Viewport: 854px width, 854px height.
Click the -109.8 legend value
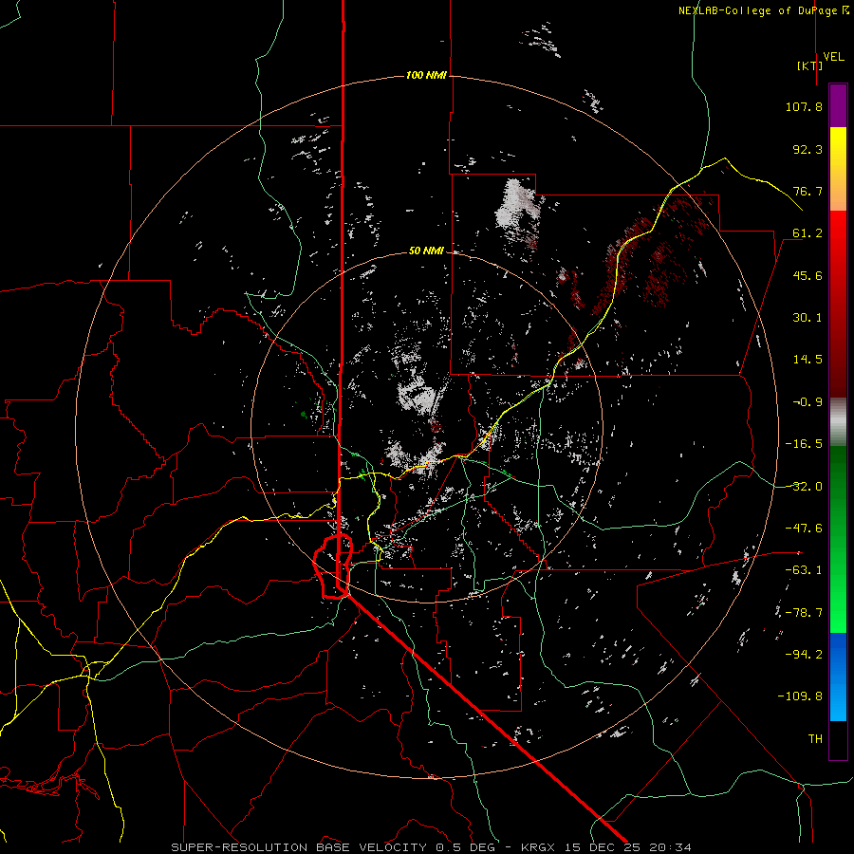click(x=800, y=696)
